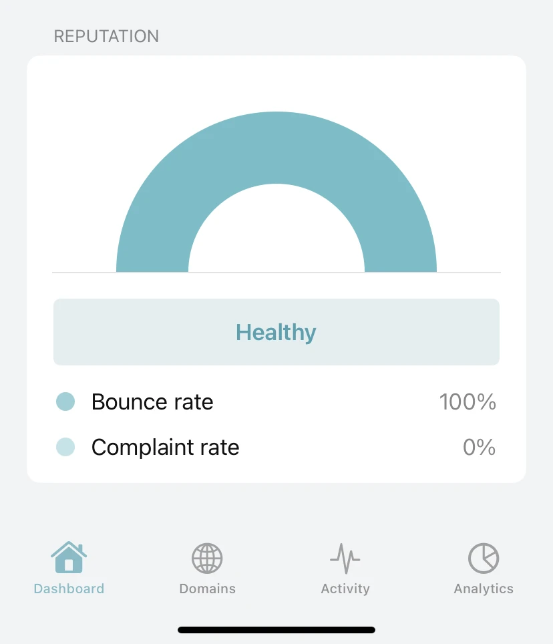Open the Activity pulse icon
The height and width of the screenshot is (644, 553).
345,558
